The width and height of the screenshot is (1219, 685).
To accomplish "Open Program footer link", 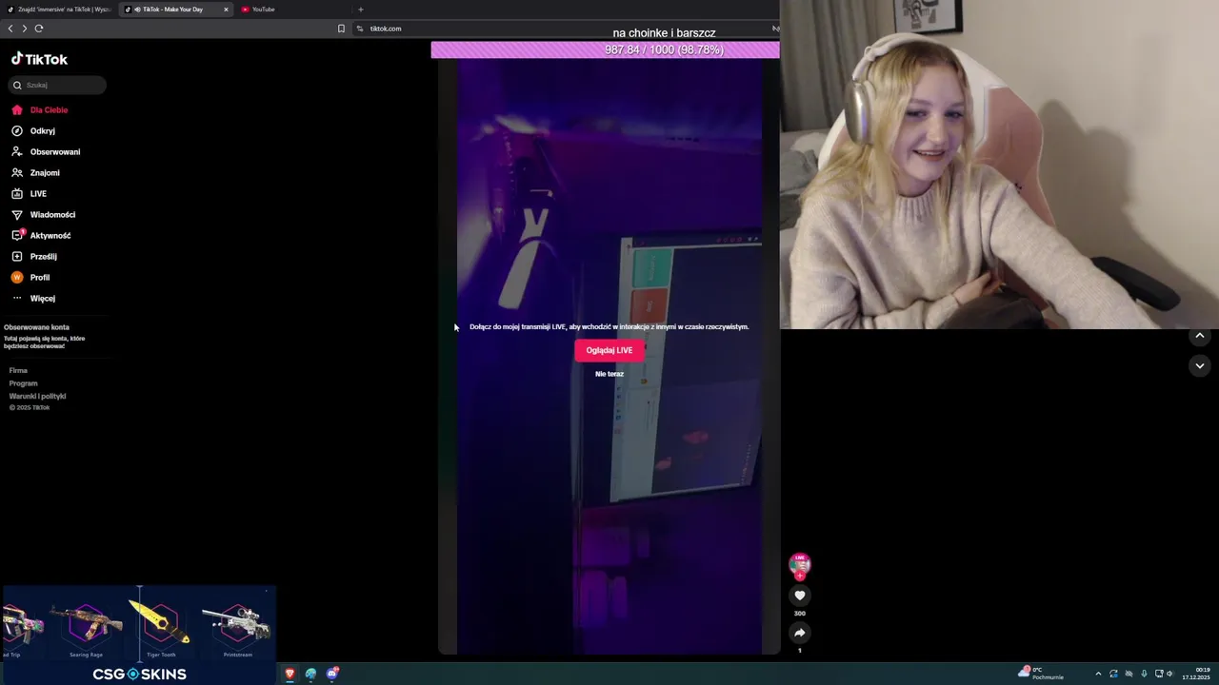I will [x=23, y=383].
